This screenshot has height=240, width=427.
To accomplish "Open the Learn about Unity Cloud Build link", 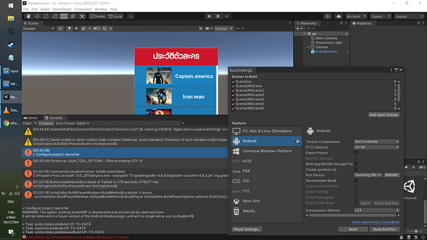I will coord(376,222).
